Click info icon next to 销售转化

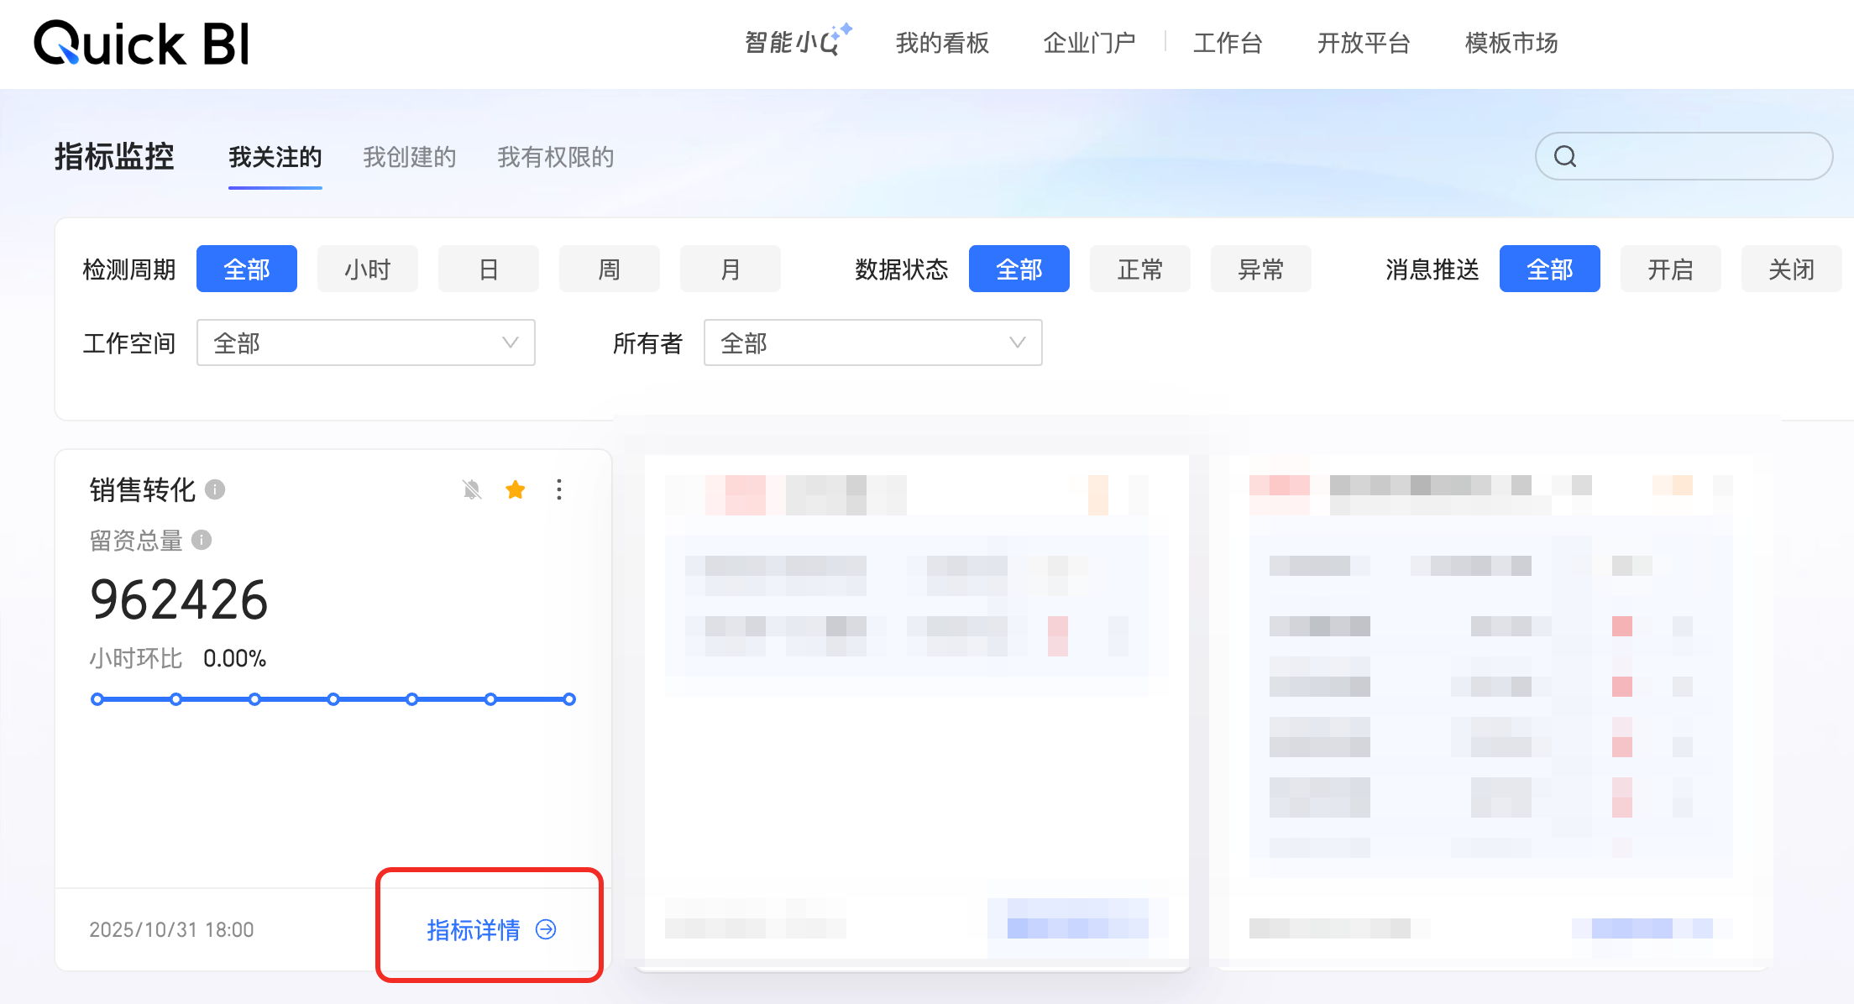(x=215, y=489)
